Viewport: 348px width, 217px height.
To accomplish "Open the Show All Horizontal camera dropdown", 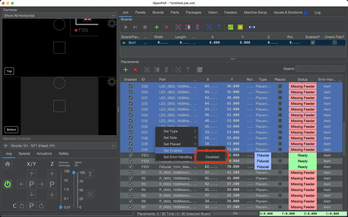I will (59, 16).
